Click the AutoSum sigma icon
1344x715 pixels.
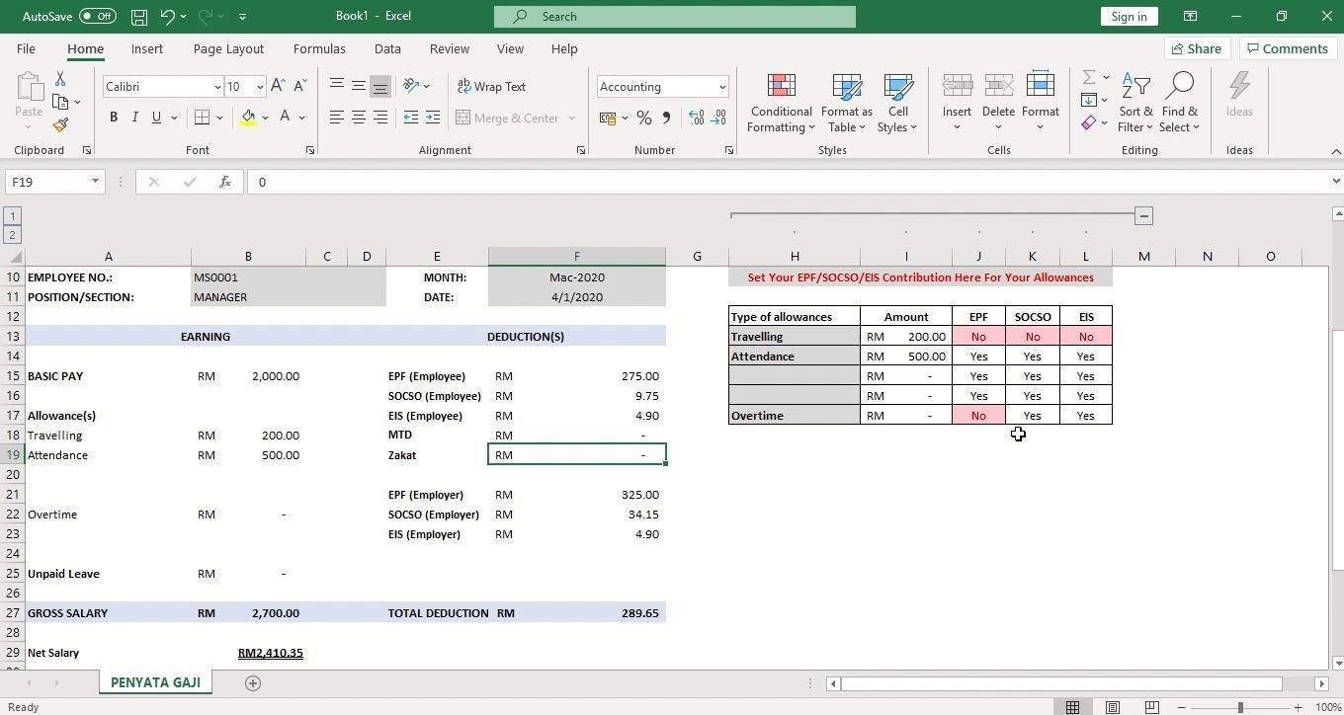coord(1089,77)
